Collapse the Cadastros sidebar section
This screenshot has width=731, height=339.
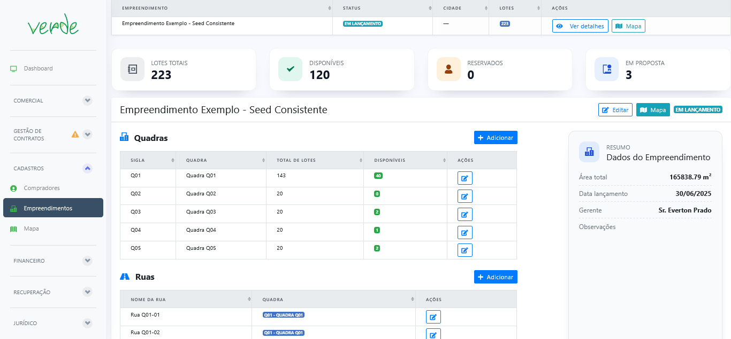[x=88, y=168]
